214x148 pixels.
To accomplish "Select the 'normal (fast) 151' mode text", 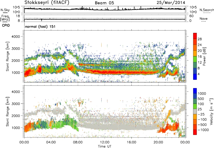I will (40, 26).
